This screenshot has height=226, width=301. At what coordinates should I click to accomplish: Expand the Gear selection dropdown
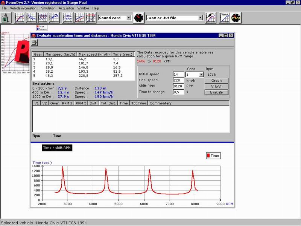(201, 75)
